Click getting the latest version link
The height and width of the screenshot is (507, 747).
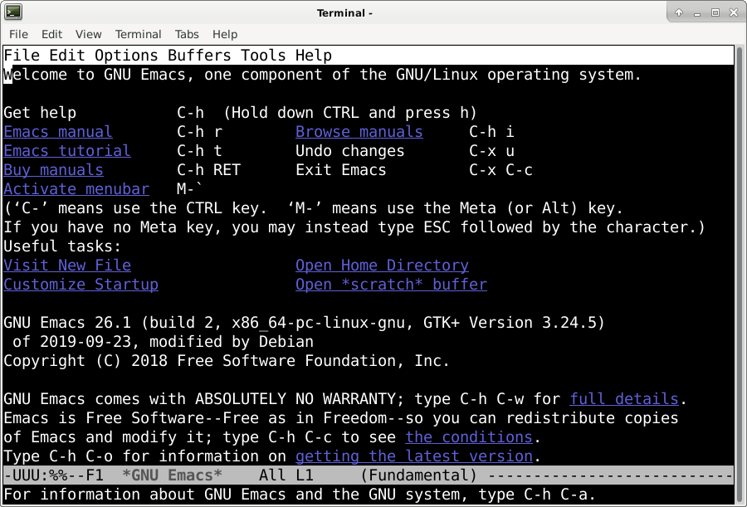(x=414, y=456)
